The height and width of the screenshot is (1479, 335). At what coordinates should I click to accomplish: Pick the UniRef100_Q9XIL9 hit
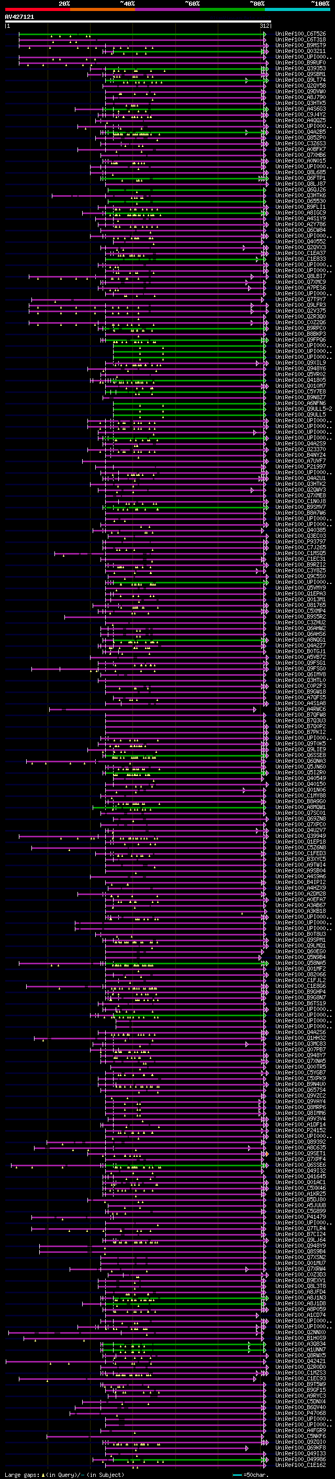click(x=300, y=364)
